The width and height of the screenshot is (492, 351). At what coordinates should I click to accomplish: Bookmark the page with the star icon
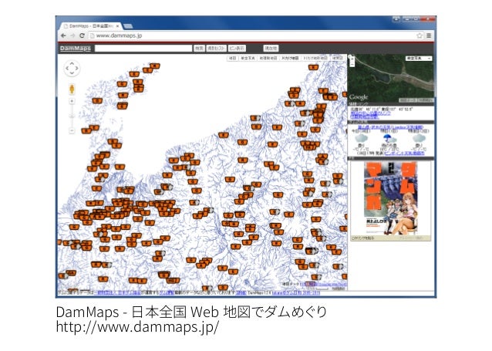point(420,35)
